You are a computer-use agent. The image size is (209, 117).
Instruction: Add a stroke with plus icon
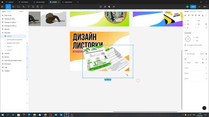[x=206, y=68]
